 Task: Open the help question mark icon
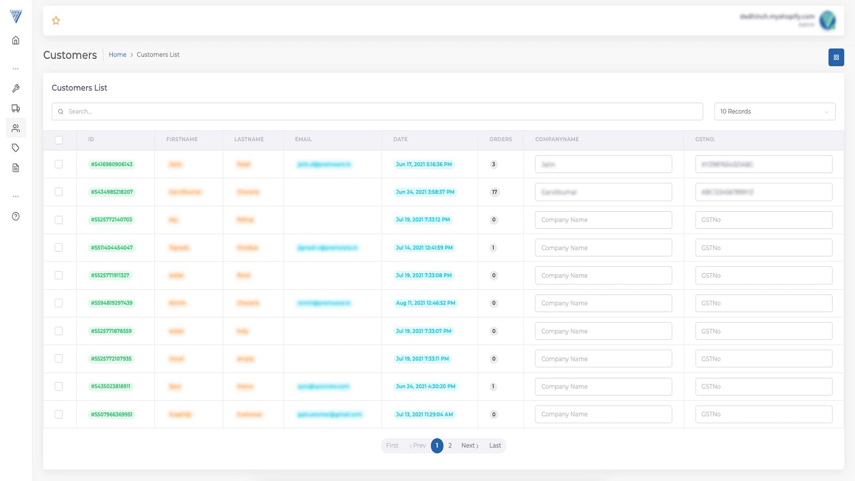(16, 216)
